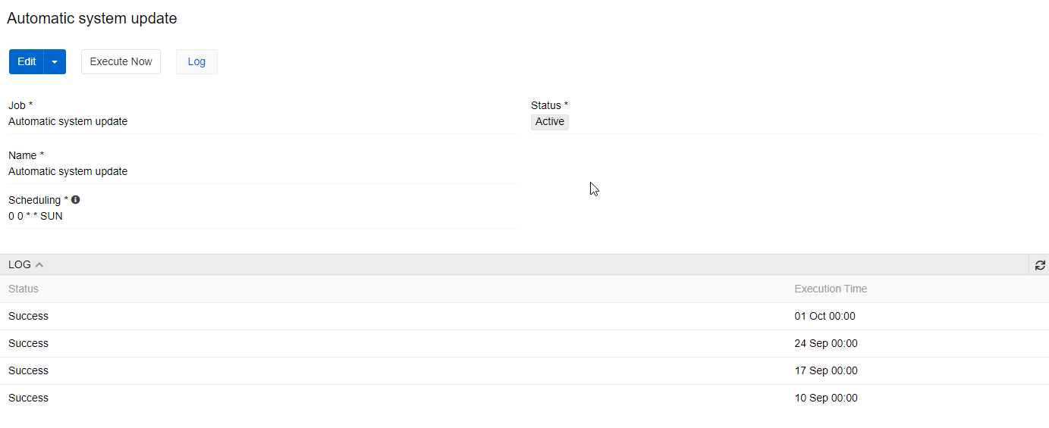Select the cron expression 0 0 * * SUN
Image resolution: width=1049 pixels, height=428 pixels.
(36, 216)
